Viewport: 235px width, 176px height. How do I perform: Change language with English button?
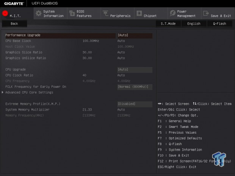[194, 23]
